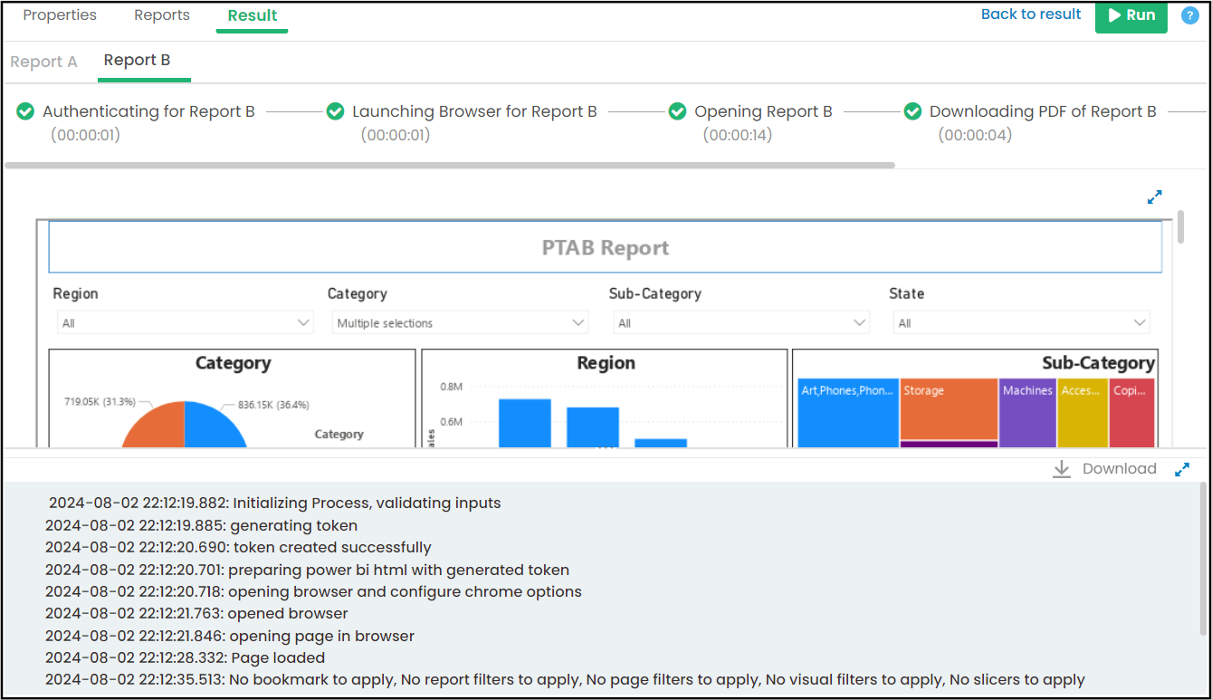Click the green check beside Authenticating for Report B
The width and height of the screenshot is (1212, 700).
click(25, 111)
